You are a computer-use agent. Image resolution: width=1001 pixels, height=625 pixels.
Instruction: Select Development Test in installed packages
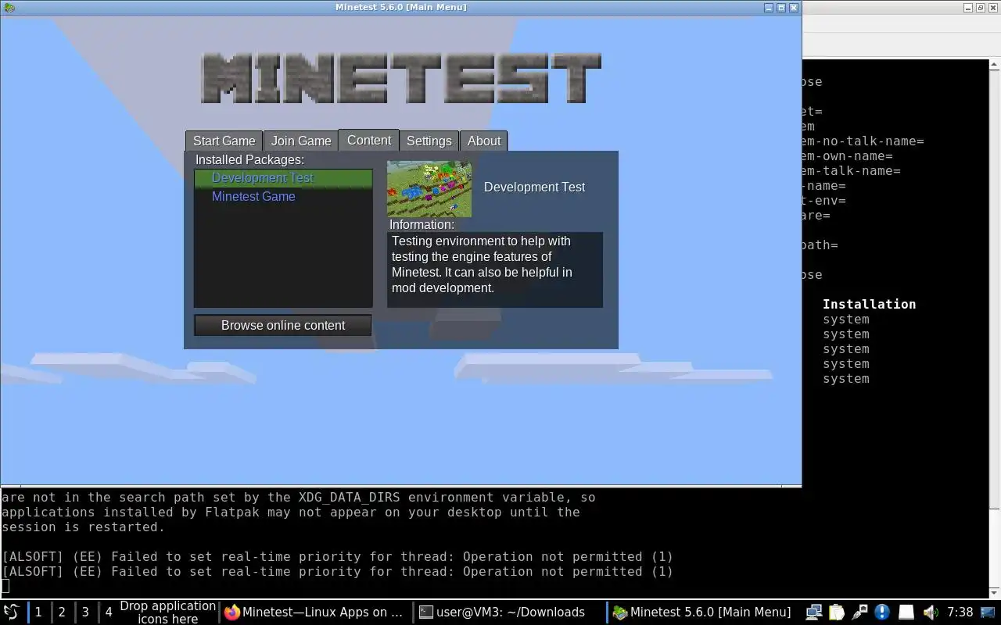(x=283, y=178)
